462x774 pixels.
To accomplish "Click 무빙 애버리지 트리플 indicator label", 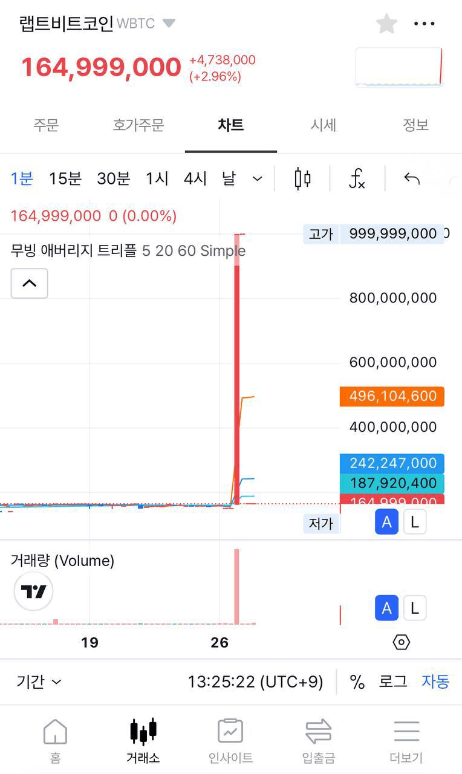I will (x=74, y=250).
